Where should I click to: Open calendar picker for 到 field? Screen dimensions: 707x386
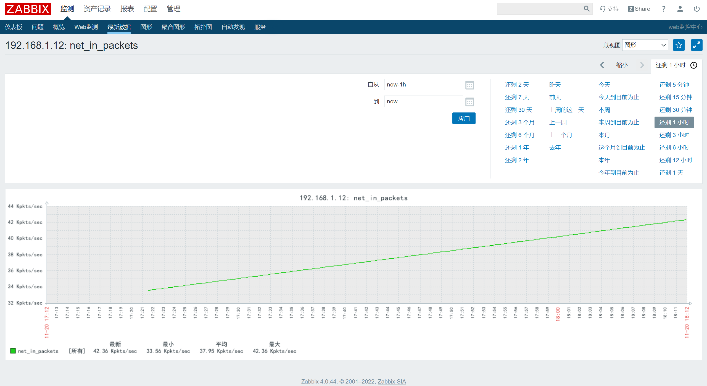[x=469, y=102]
